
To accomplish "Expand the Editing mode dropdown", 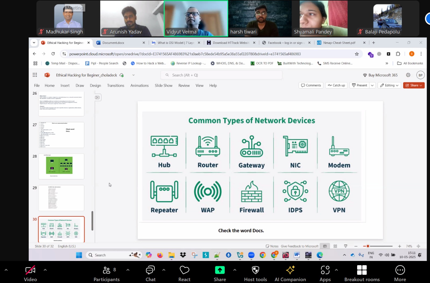I will coord(389,85).
